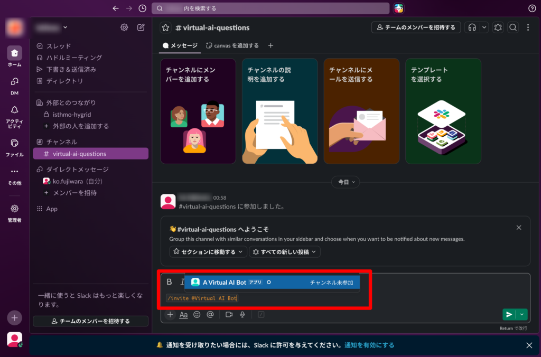Click the star icon beside channel name
The height and width of the screenshot is (357, 541).
(x=166, y=27)
